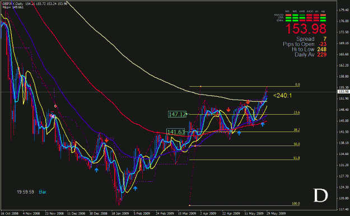This screenshot has width=350, height=216.
Task: Click the large white D timeframe letter
Action: click(320, 196)
